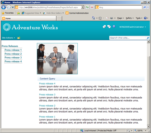Click the page scrollbar up arrow
This screenshot has height=133, width=151.
pyautogui.click(x=148, y=42)
